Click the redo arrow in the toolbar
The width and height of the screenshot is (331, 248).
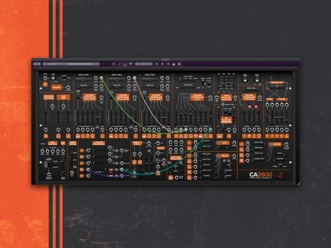coord(108,64)
